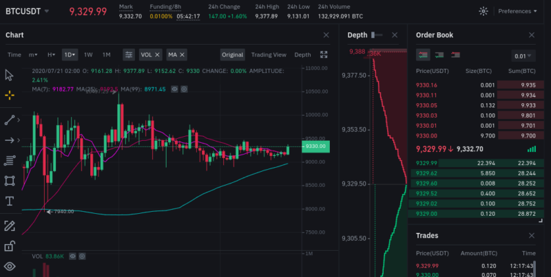Click the 9330.00 current price tag on axis

[315, 146]
